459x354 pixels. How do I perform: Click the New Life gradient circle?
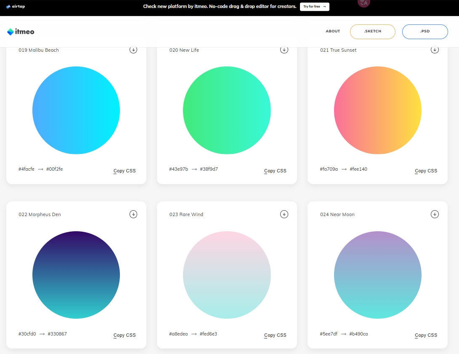[x=227, y=110]
